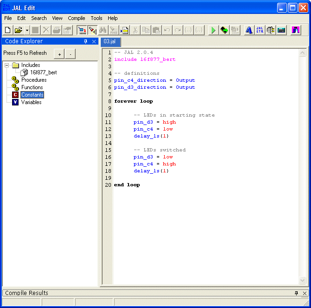The width and height of the screenshot is (311, 308).
Task: Click the scissors Cut icon
Action: click(135, 30)
